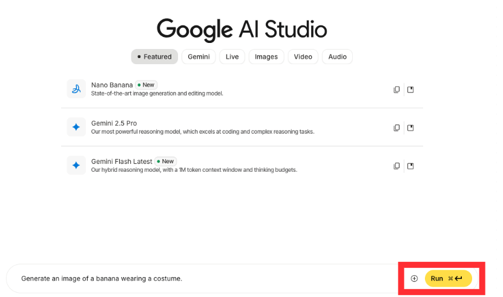Viewport: 503px width, 297px height.
Task: Click the Gemini Flash Latest model title
Action: (122, 162)
